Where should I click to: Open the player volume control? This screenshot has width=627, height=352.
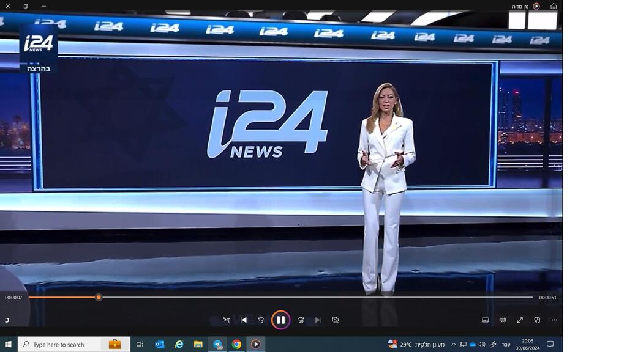coord(503,320)
